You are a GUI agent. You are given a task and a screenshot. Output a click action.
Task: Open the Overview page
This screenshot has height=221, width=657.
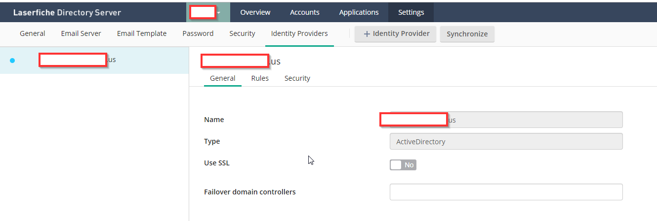(x=255, y=12)
